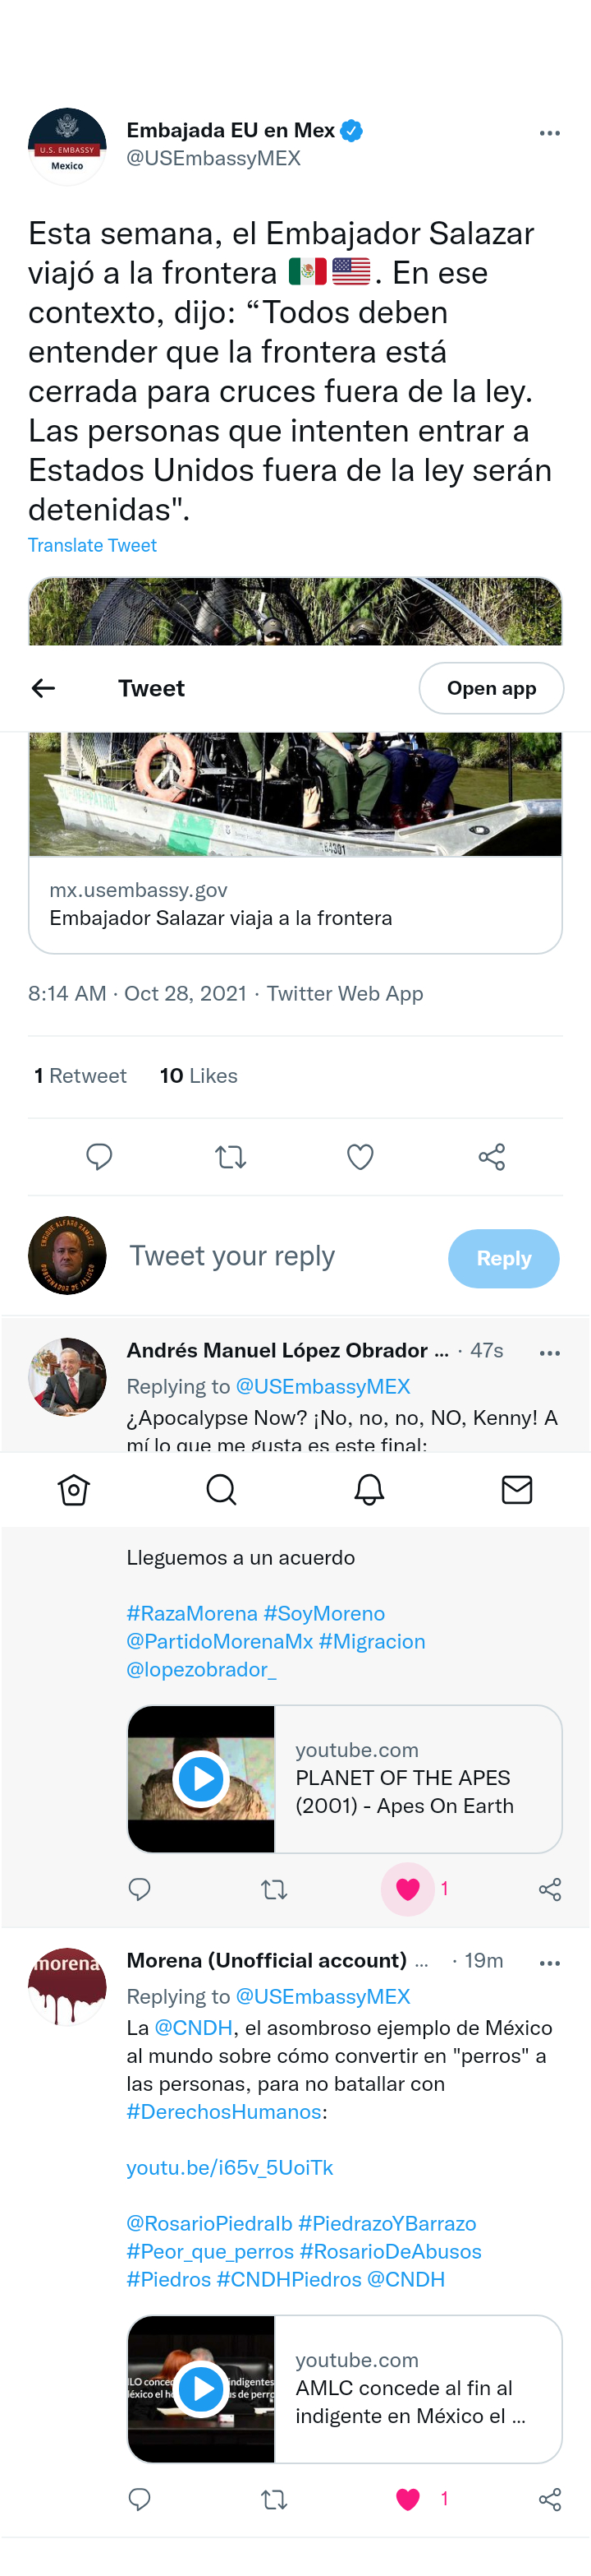The height and width of the screenshot is (2576, 591).
Task: Click reply icon under main tweet
Action: pyautogui.click(x=98, y=1157)
